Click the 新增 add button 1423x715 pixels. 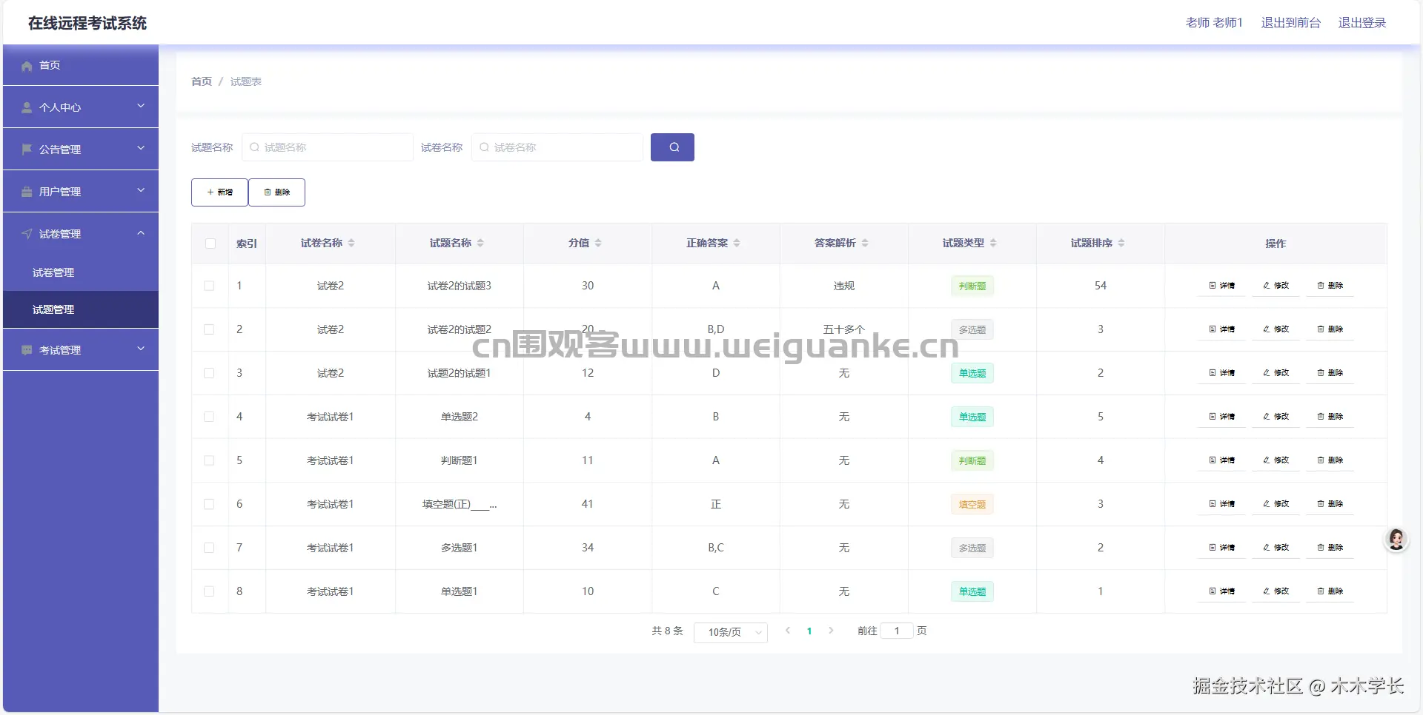[219, 192]
